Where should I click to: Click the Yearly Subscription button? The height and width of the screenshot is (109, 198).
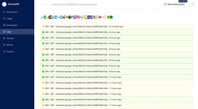174,4
